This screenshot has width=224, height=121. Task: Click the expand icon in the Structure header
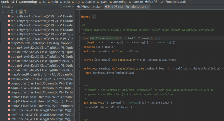click(61, 7)
